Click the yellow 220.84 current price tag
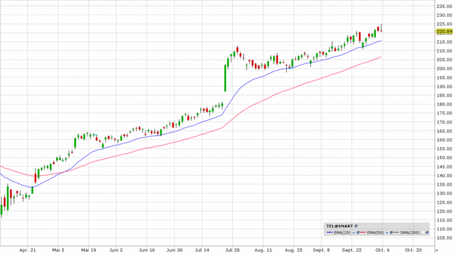This screenshot has height=255, width=455. 444,31
